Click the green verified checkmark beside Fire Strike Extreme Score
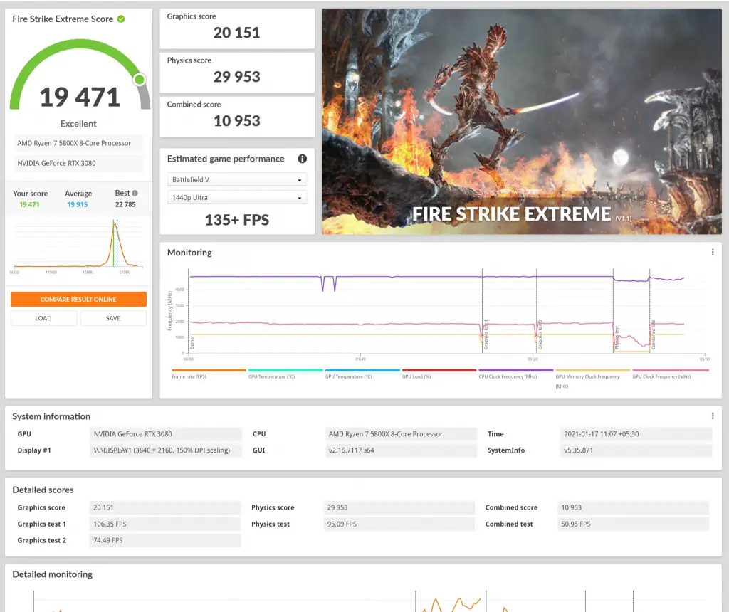The width and height of the screenshot is (729, 612). 121,19
